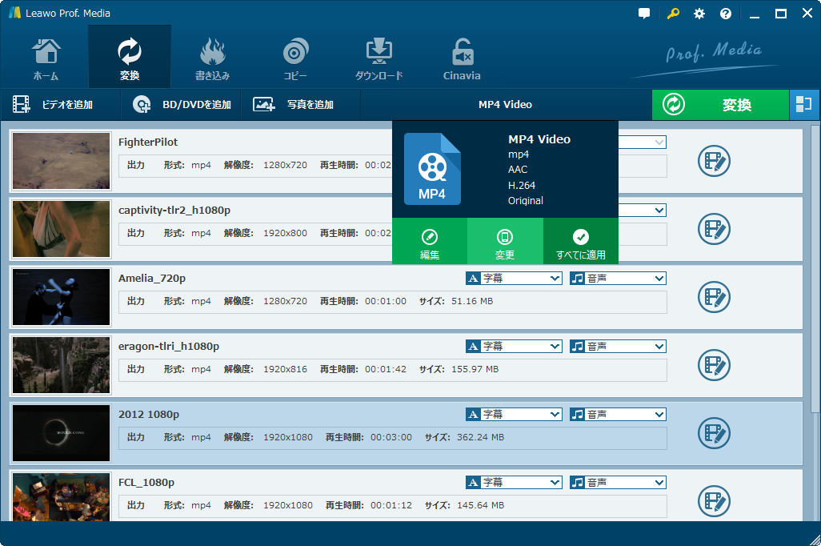Expand the 音声 dropdown for eragon-tlri_h1080p

tap(618, 347)
